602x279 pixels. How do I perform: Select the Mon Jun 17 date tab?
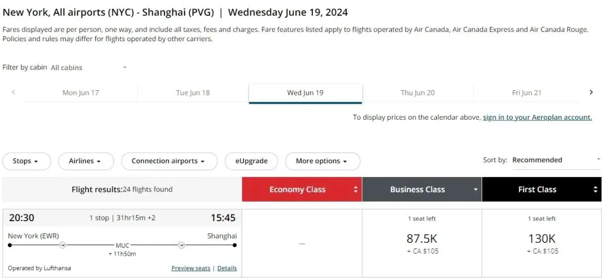(81, 93)
